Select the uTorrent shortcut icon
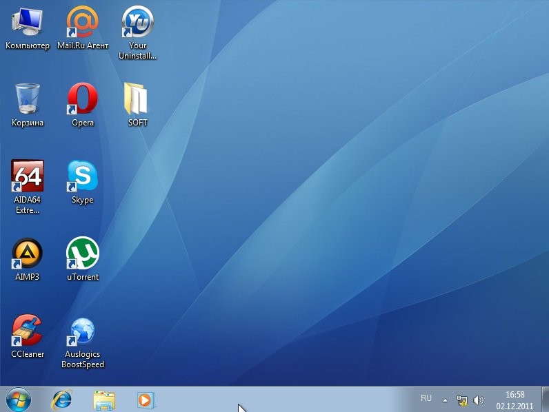Image resolution: width=549 pixels, height=412 pixels. click(x=83, y=259)
